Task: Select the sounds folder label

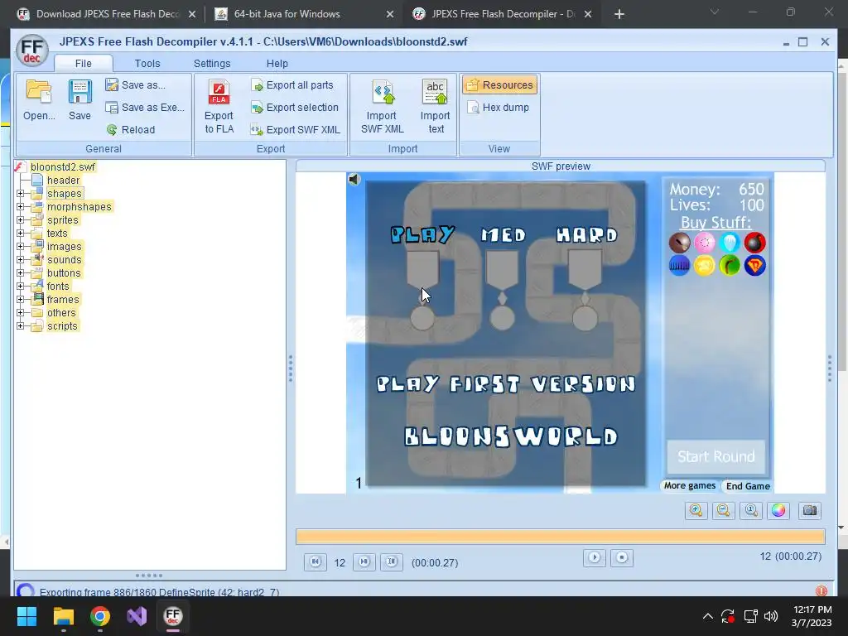Action: [x=64, y=259]
